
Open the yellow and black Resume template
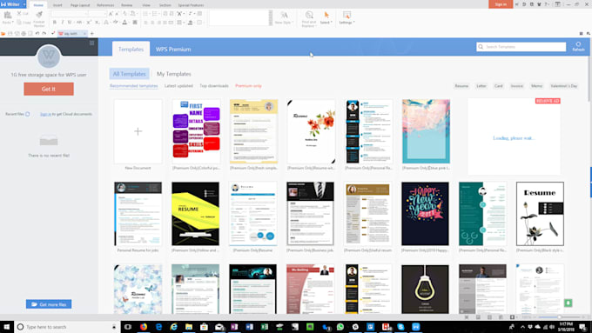click(x=196, y=214)
